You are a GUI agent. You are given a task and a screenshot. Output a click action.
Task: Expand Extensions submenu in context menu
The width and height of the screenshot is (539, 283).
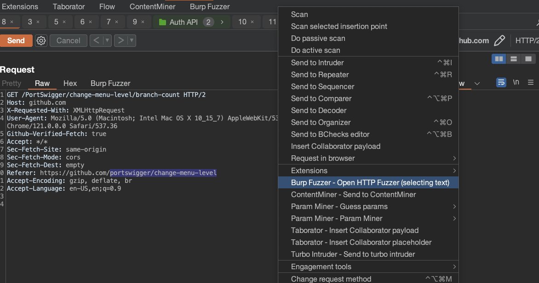(x=454, y=171)
